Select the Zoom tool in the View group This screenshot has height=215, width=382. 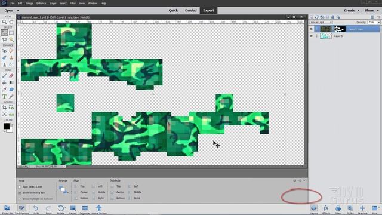4,21
